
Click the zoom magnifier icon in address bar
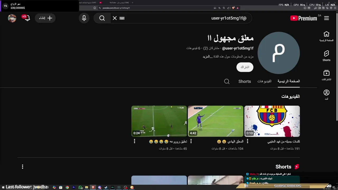[x=224, y=8]
